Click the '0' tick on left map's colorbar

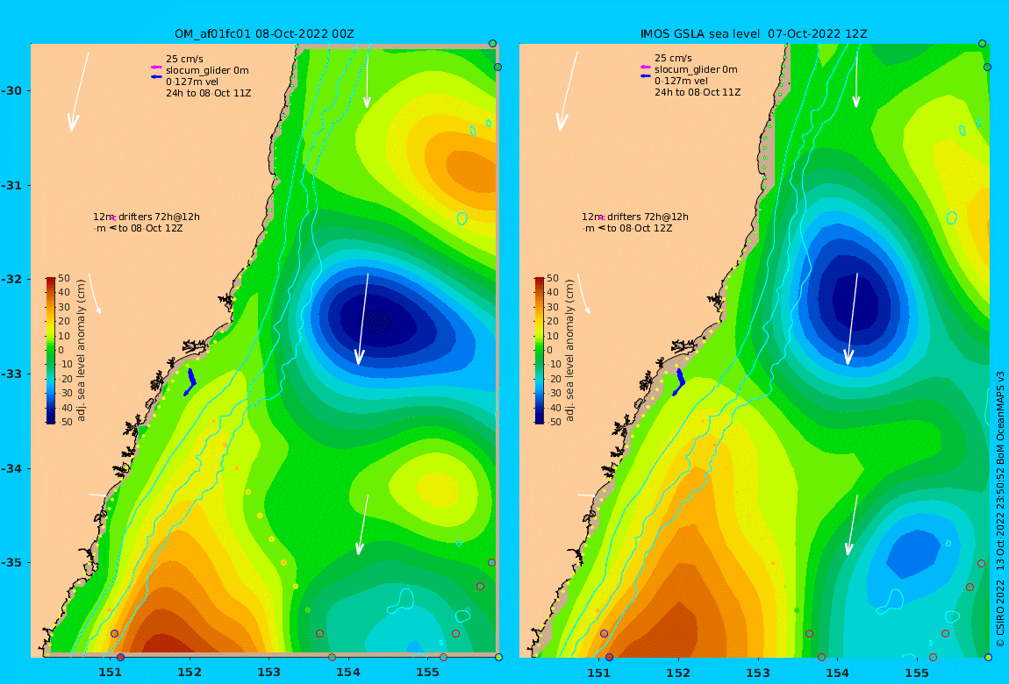61,351
